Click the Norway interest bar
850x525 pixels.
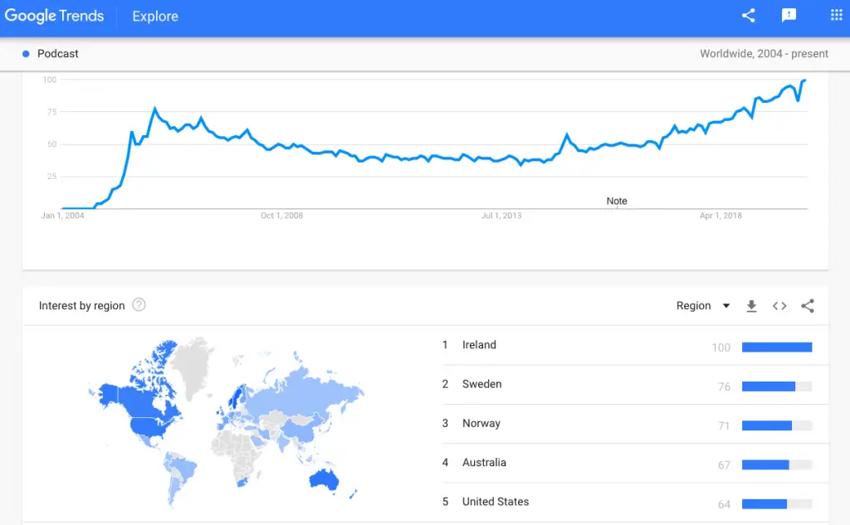(x=777, y=425)
